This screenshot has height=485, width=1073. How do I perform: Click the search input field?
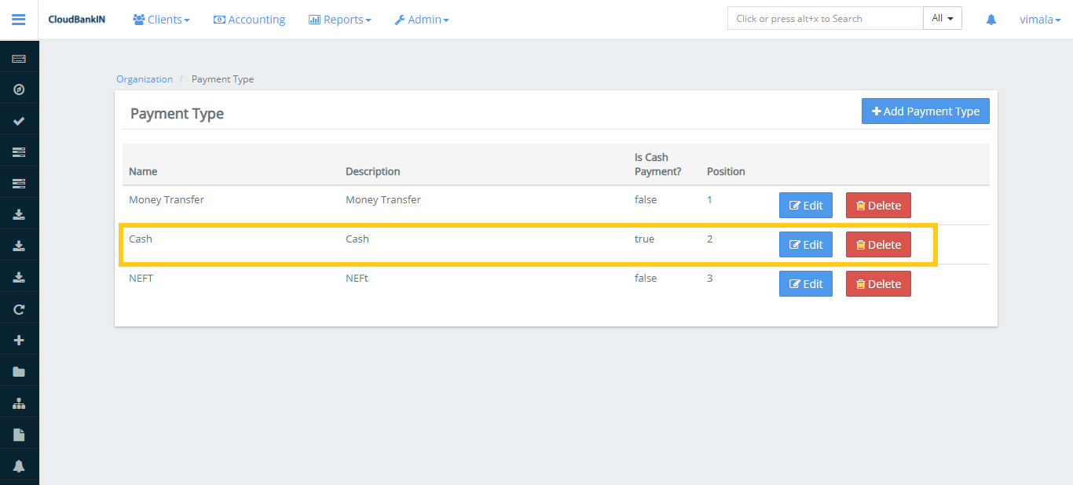click(825, 19)
